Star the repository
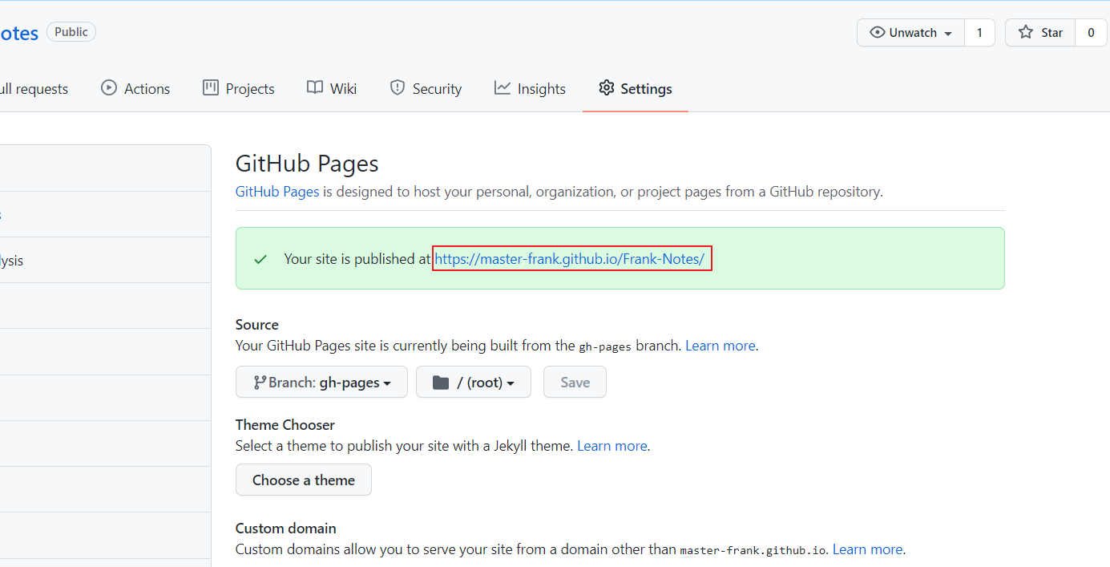The image size is (1110, 567). pos(1040,33)
